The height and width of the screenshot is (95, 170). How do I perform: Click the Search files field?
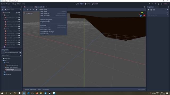pos(11,55)
